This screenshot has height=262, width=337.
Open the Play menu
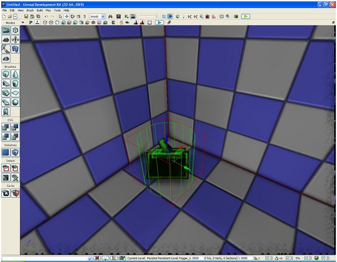(48, 10)
